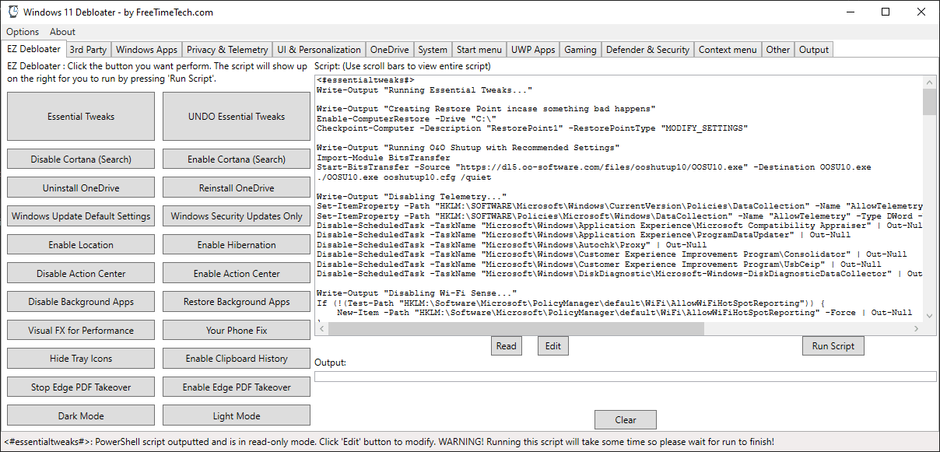This screenshot has width=940, height=452.
Task: Run the Essential Tweaks script button
Action: pos(81,117)
